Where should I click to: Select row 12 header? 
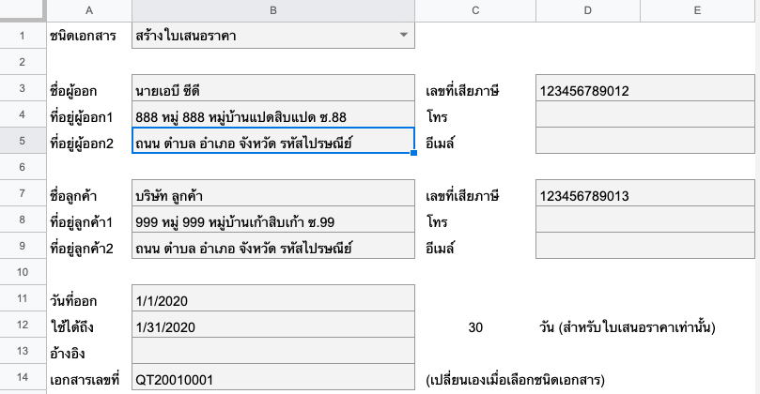point(23,325)
